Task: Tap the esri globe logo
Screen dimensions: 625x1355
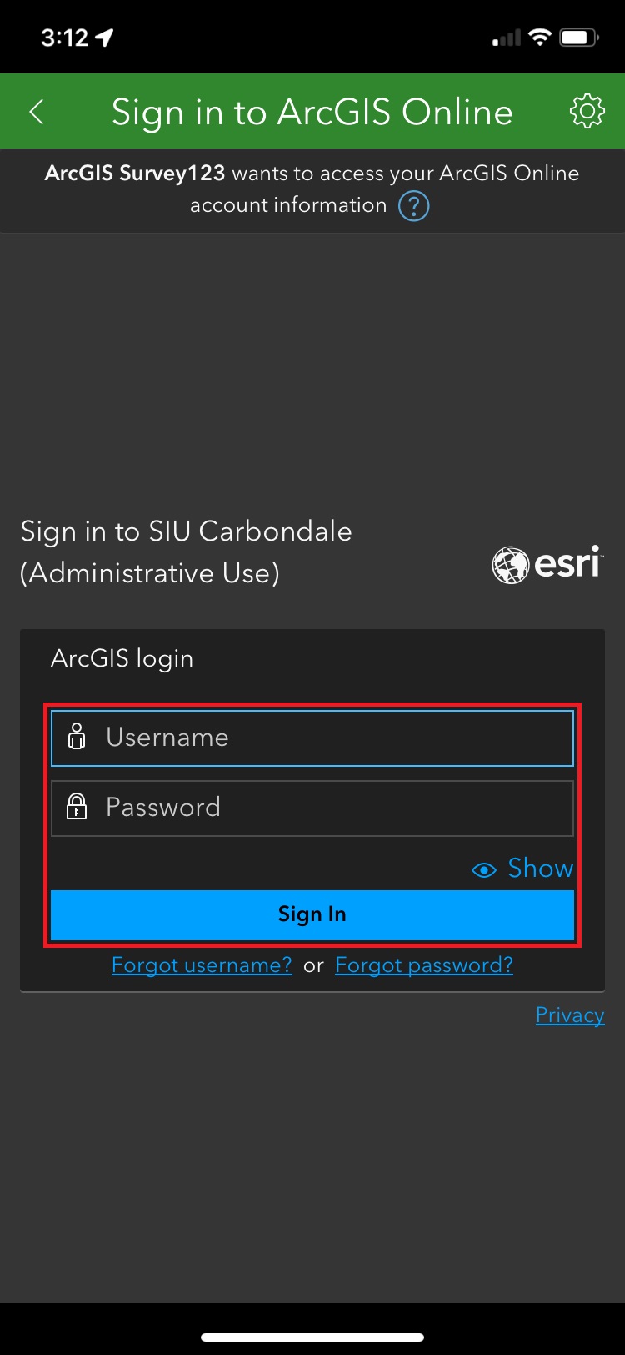Action: tap(510, 566)
